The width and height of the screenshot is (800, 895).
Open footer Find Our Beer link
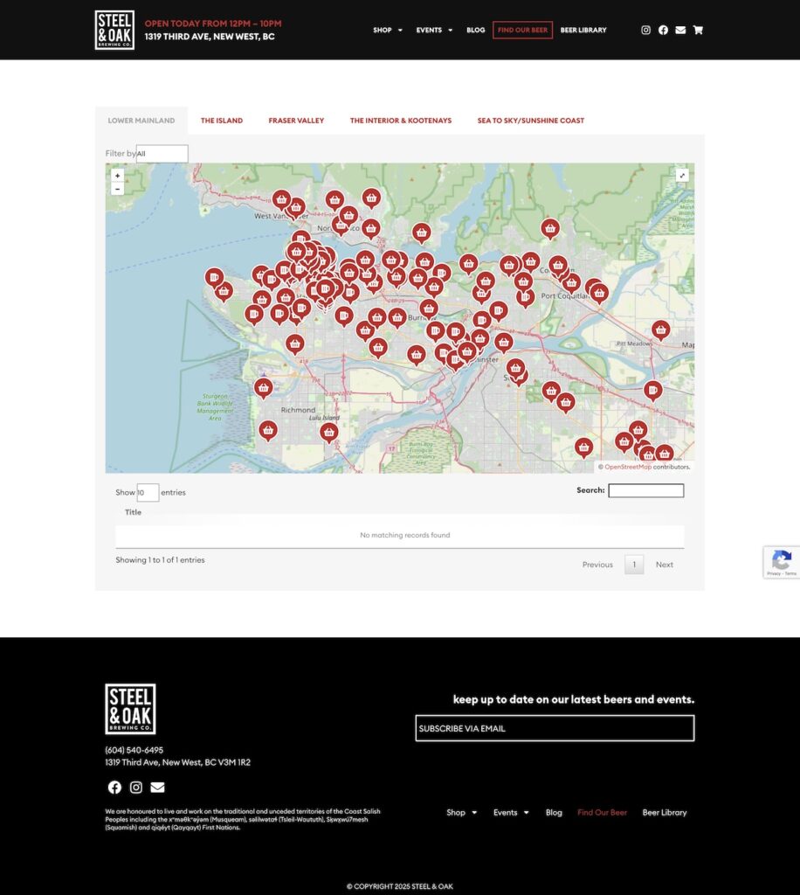602,812
